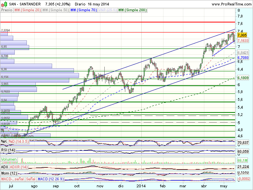Click the yellow 7,305 current price tag
Image resolution: width=253 pixels, height=190 pixels.
pyautogui.click(x=242, y=35)
